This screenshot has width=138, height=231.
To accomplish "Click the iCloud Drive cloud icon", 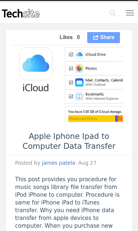I will click(79, 55).
